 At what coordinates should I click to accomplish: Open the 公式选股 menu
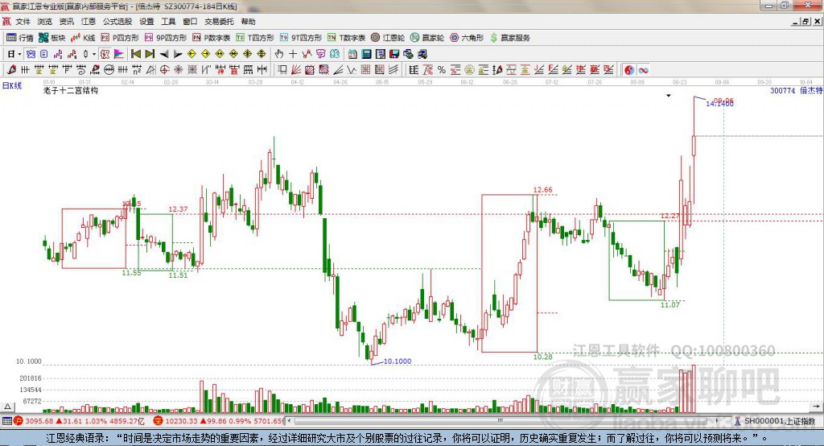pos(117,22)
